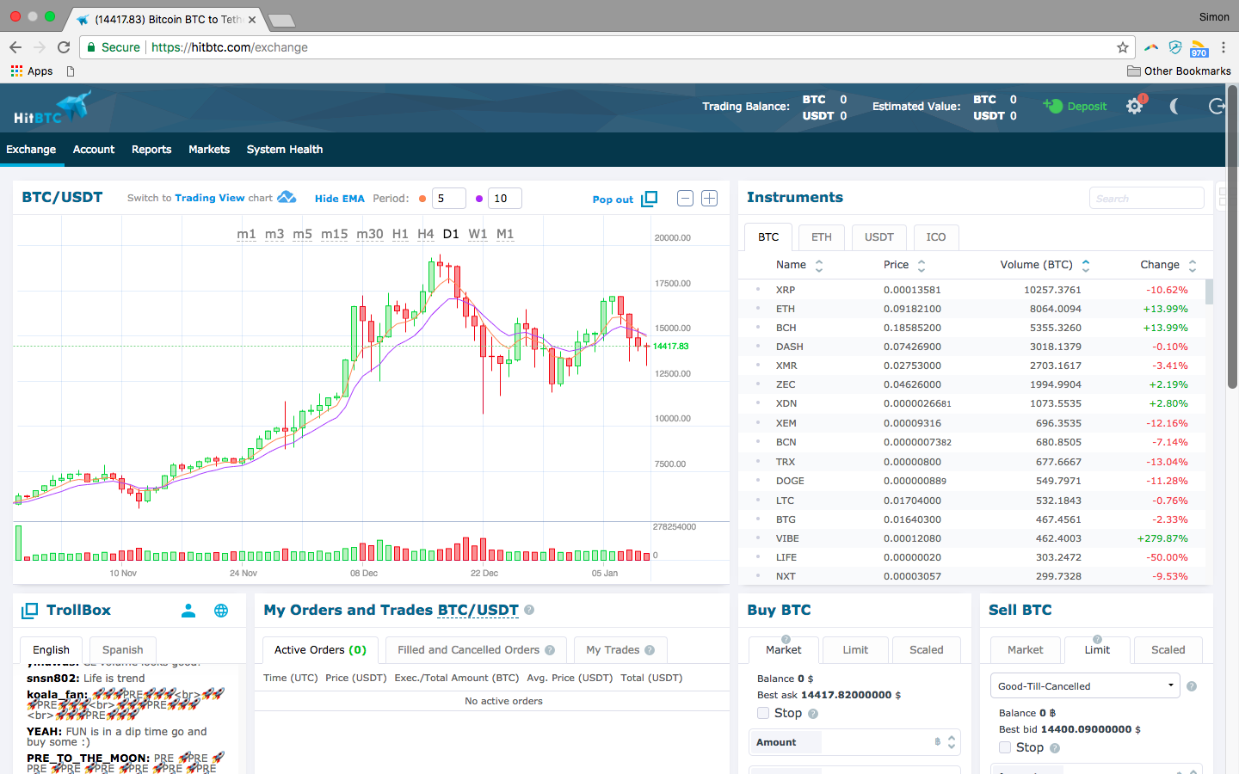Reload the page in browser
Image resolution: width=1239 pixels, height=774 pixels.
(x=64, y=47)
